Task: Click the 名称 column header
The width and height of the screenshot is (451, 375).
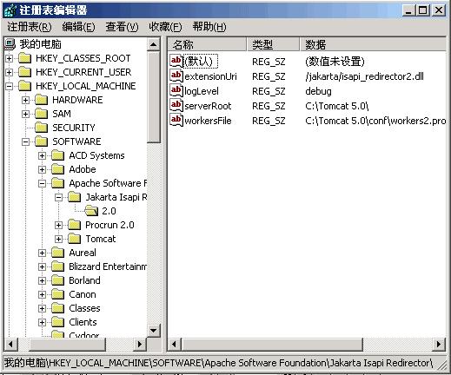Action: [207, 44]
